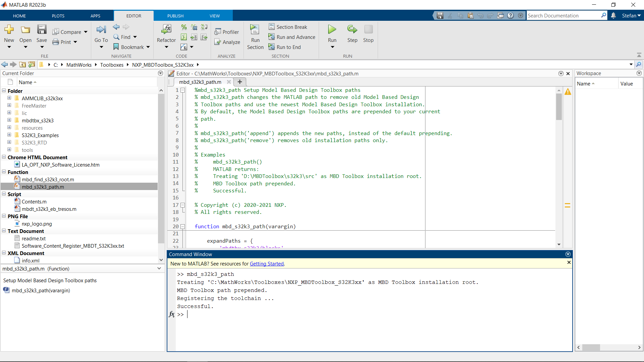The image size is (644, 362).
Task: Apply smart indent to the code
Action: (x=184, y=37)
